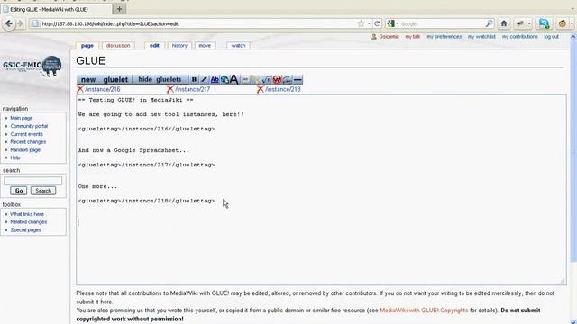Click the URL address bar
The height and width of the screenshot is (324, 577).
click(193, 23)
